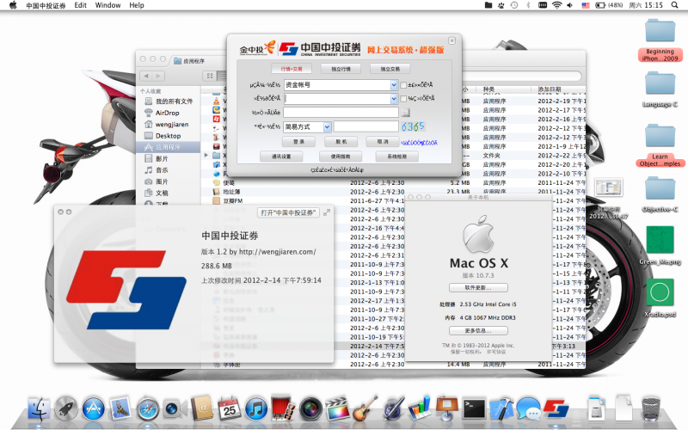Tick the checkbox beside the 资金帐号 field
This screenshot has height=430, width=688.
(x=403, y=85)
